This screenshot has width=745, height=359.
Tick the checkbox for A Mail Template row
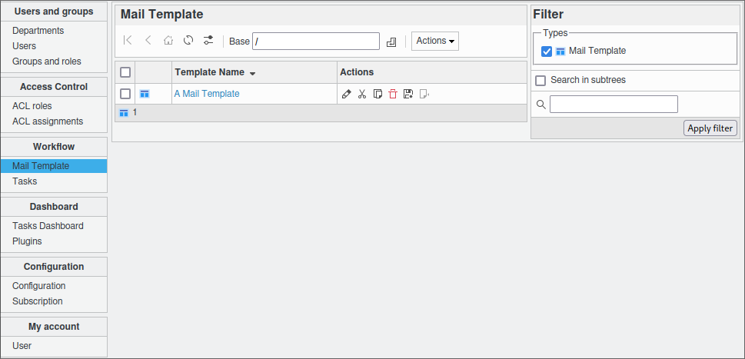pos(125,94)
